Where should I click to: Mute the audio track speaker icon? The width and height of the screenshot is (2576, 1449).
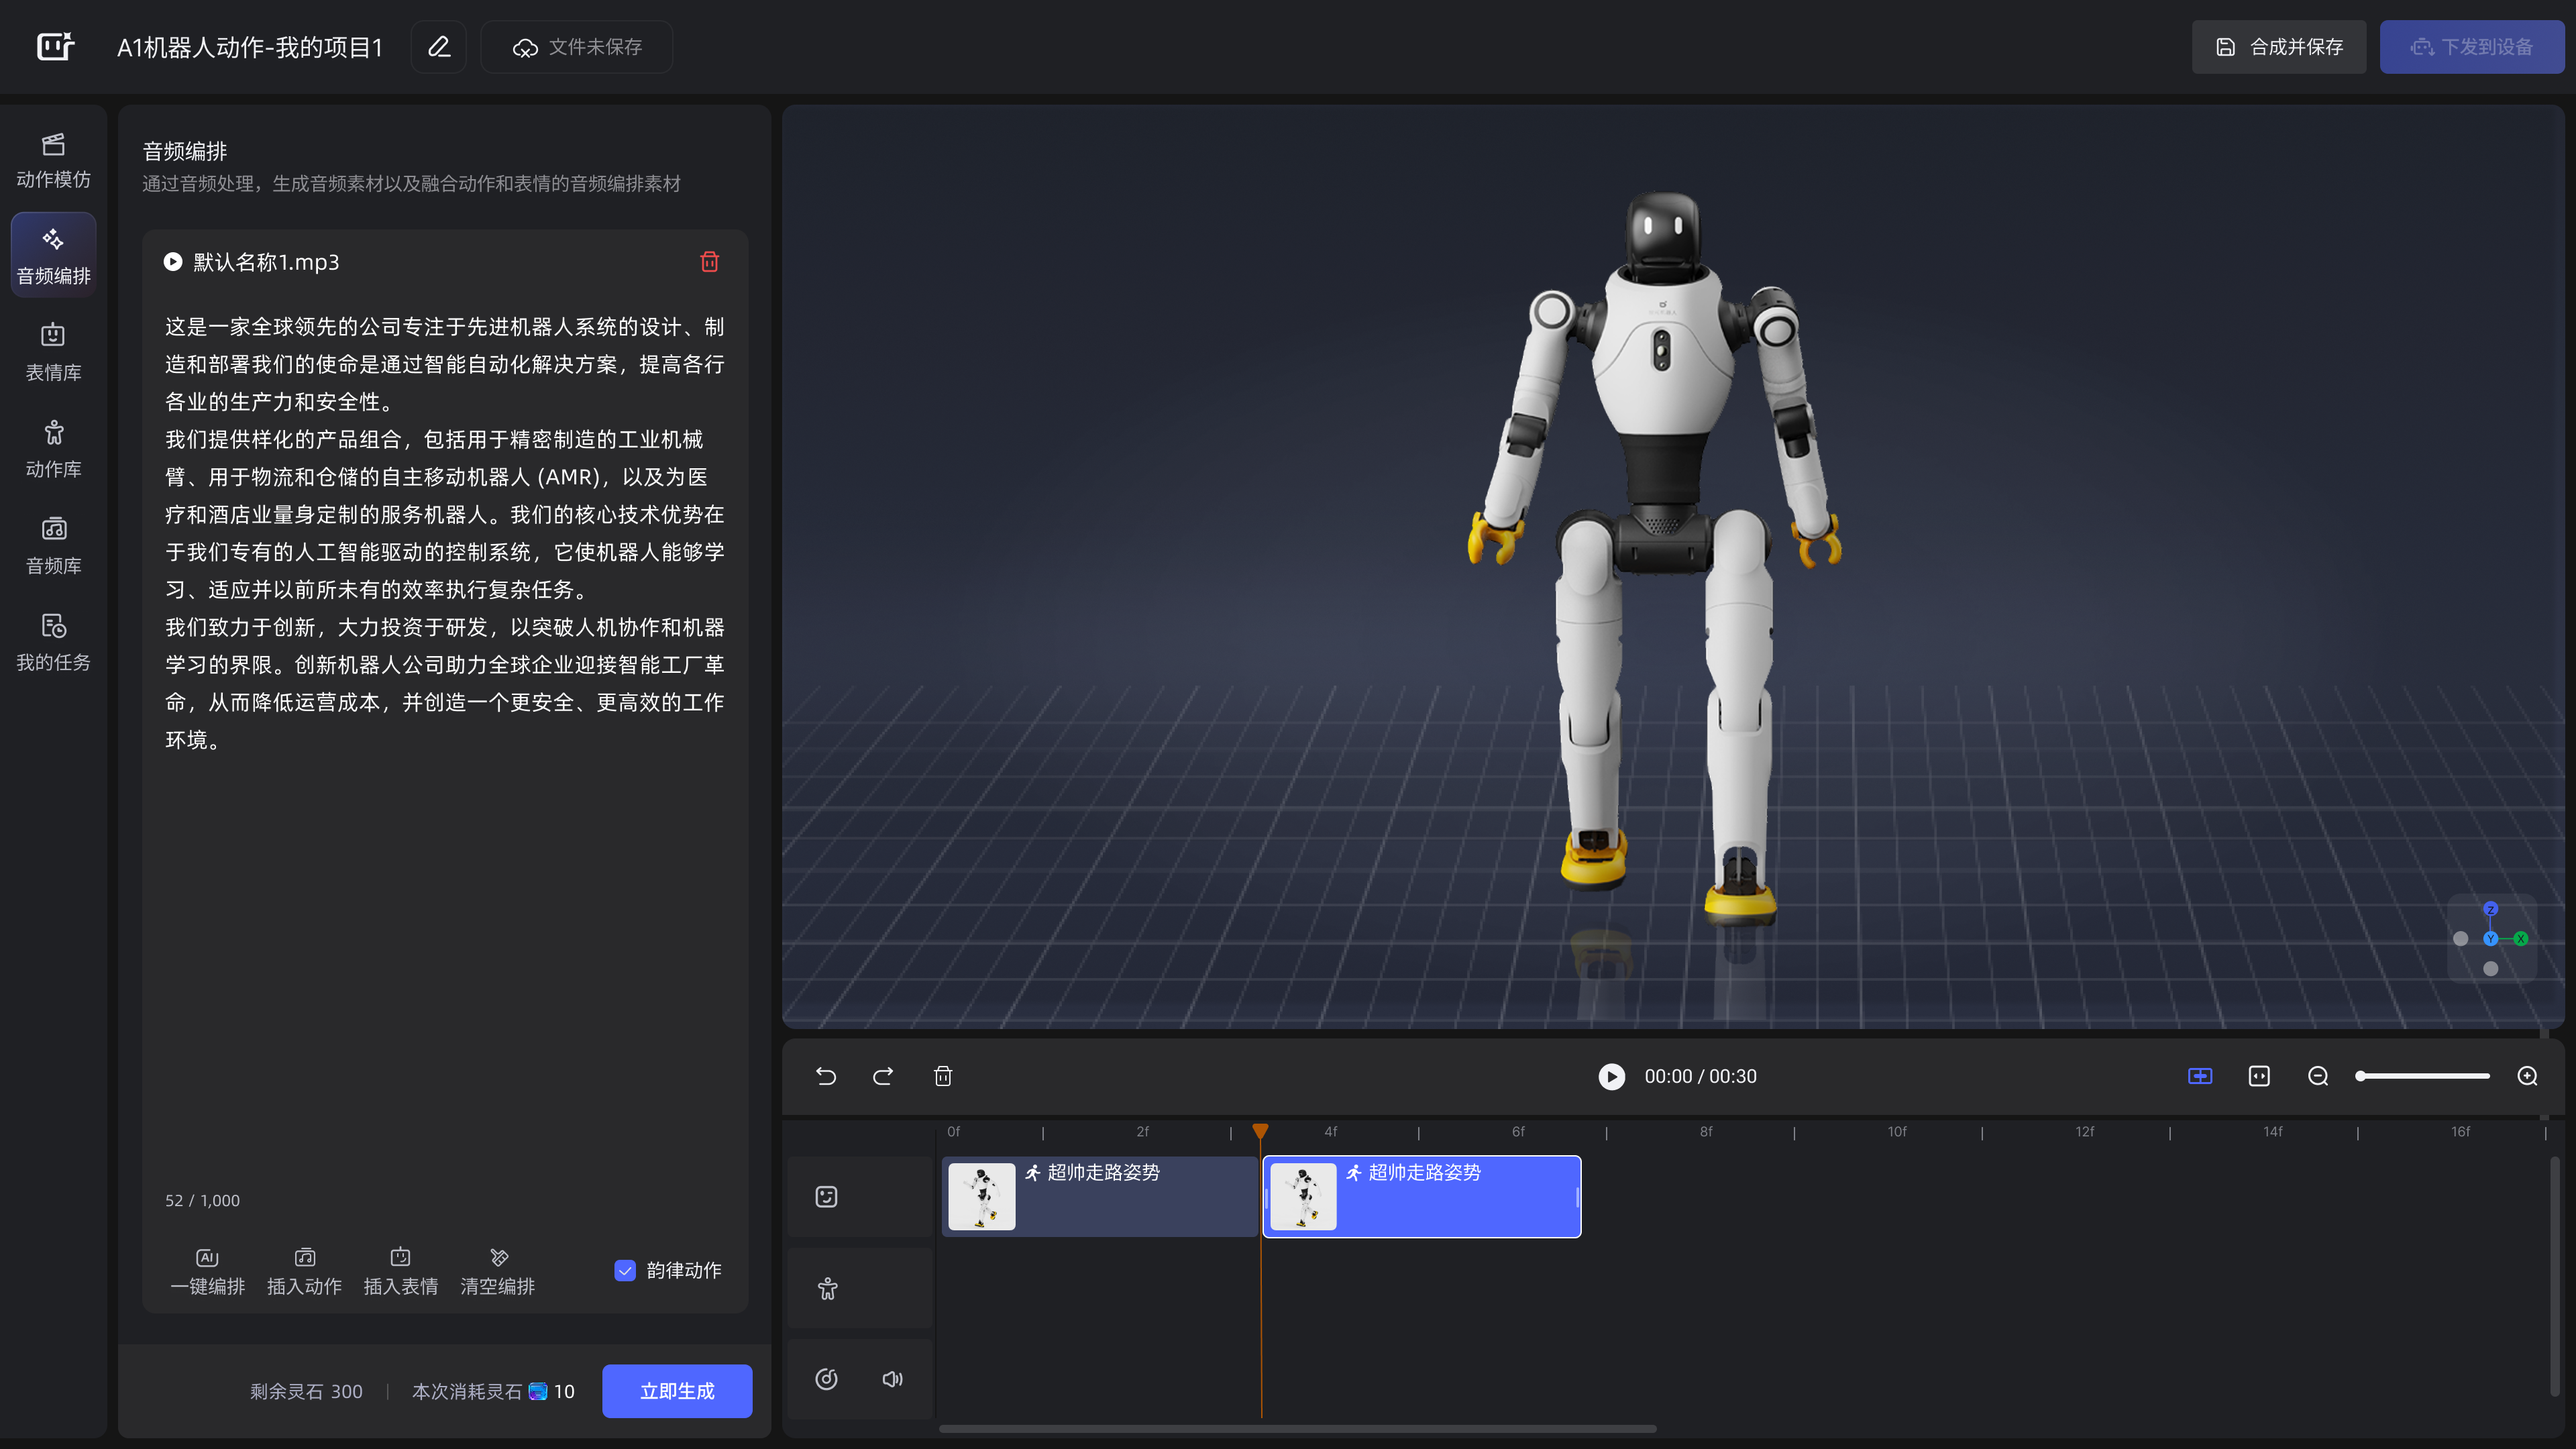[x=892, y=1379]
